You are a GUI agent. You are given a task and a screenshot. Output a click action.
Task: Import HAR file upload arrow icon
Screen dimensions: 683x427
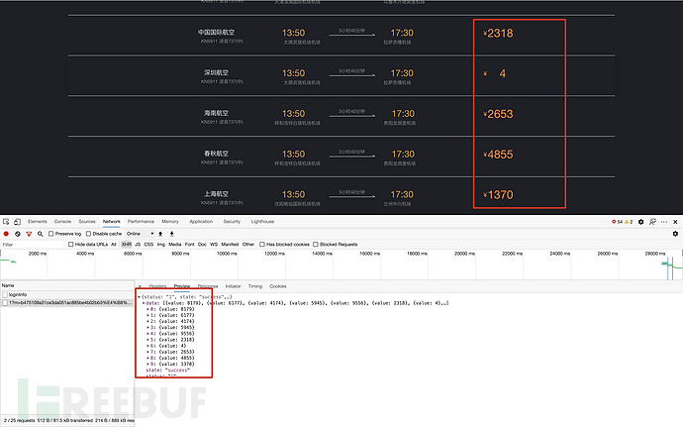pyautogui.click(x=160, y=234)
